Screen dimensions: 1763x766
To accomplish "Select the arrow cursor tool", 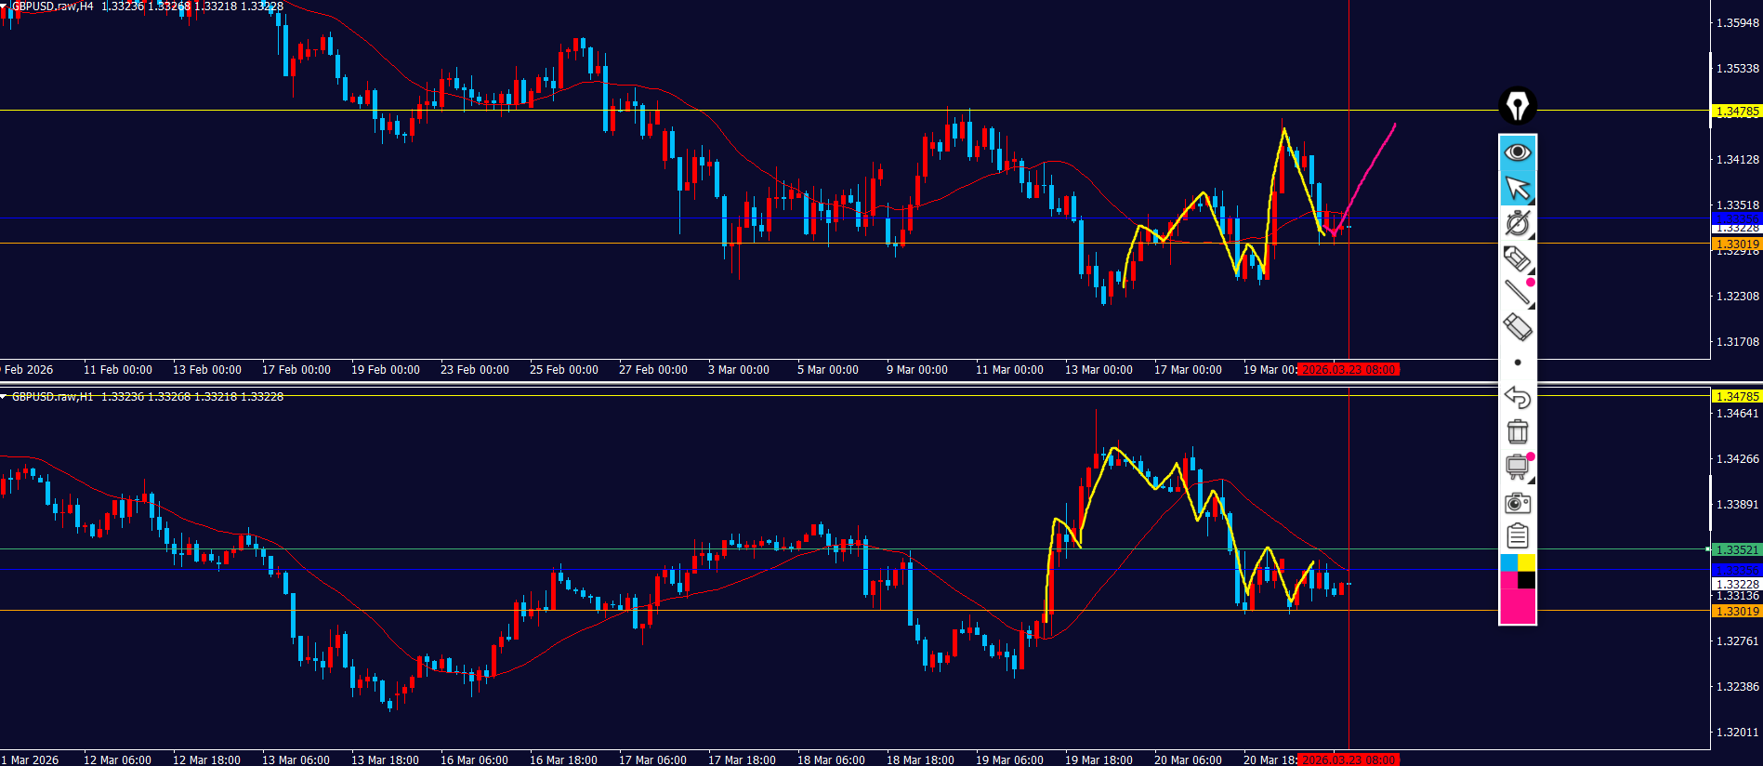I will point(1517,188).
